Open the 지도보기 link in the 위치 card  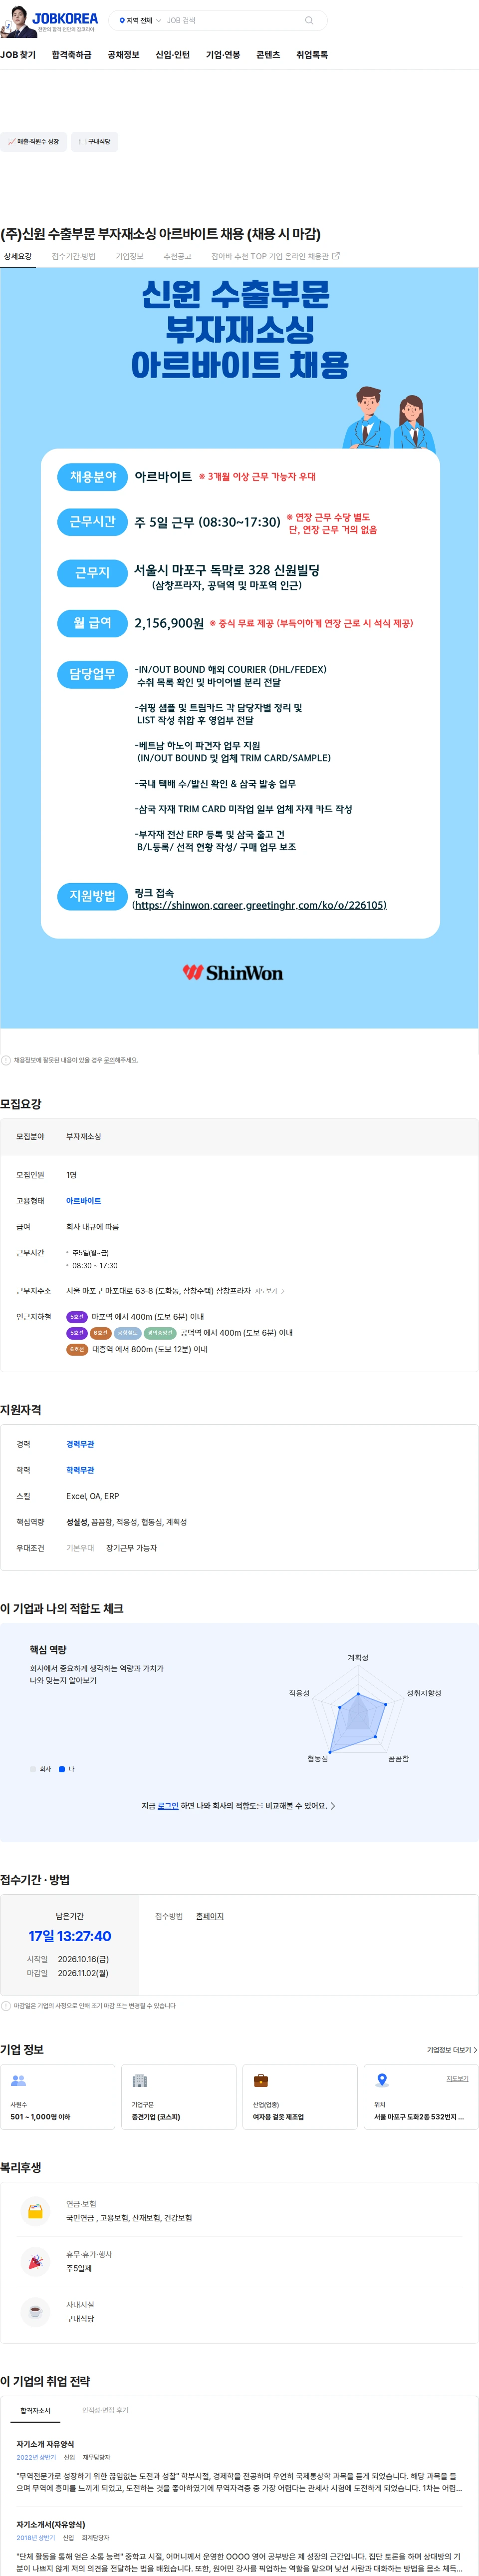point(457,2079)
